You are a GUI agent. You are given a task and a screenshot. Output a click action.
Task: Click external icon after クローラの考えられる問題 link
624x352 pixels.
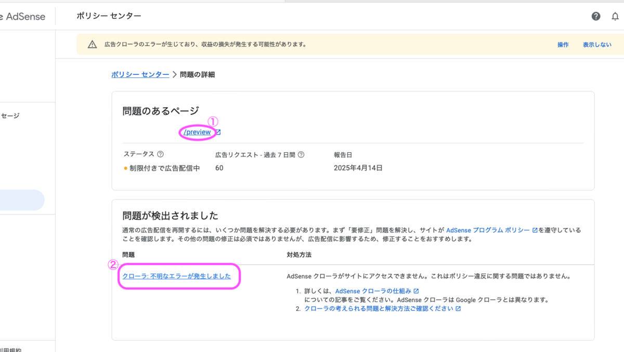(x=458, y=309)
